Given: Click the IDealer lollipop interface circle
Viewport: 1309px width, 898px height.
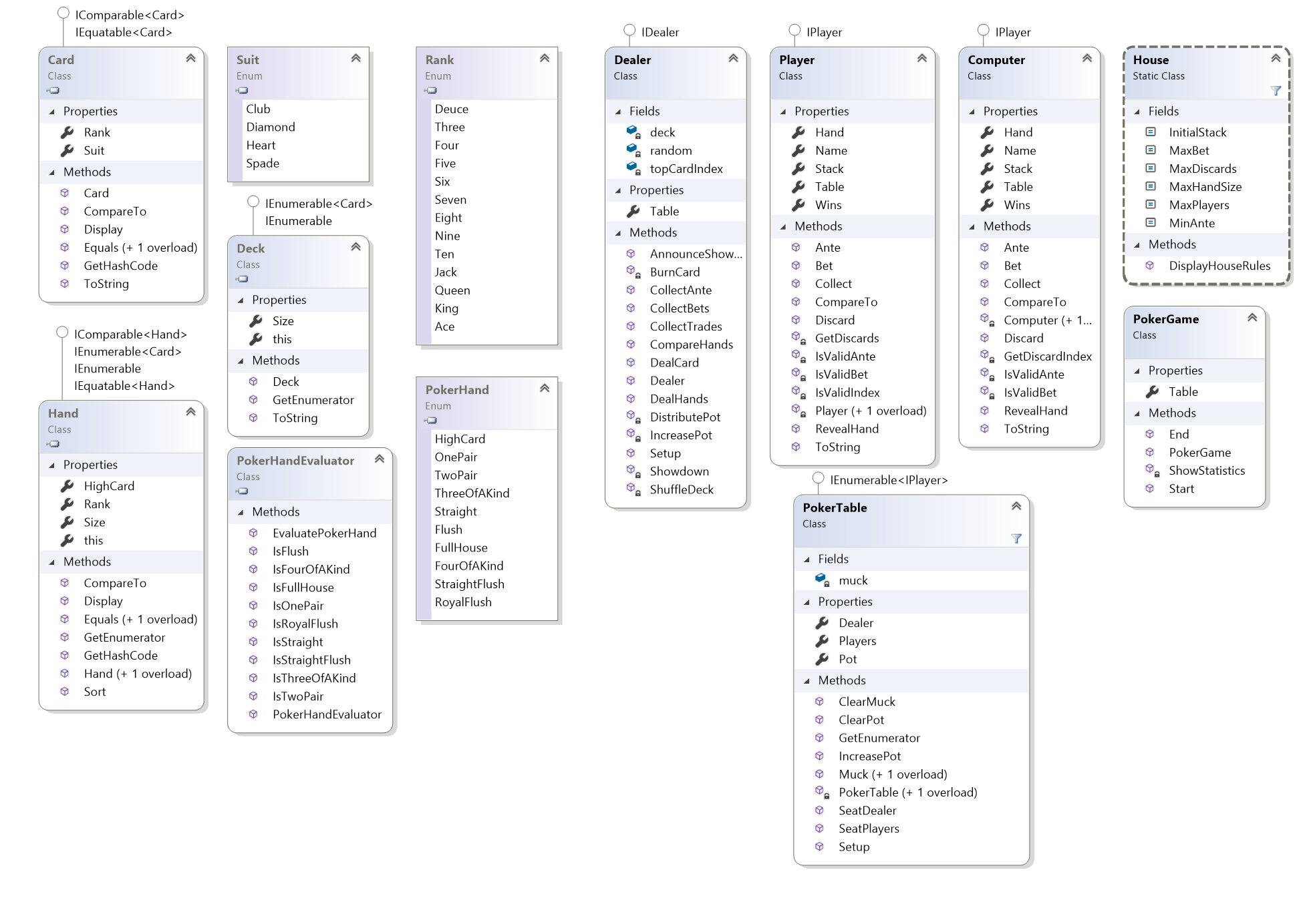Looking at the screenshot, I should pos(629,29).
